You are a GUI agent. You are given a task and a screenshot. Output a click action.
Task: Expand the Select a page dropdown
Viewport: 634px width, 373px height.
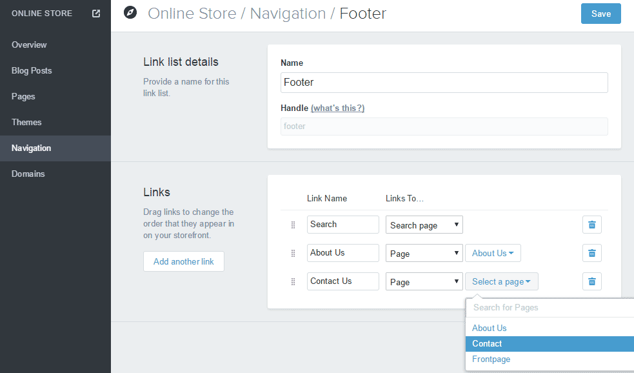(501, 281)
